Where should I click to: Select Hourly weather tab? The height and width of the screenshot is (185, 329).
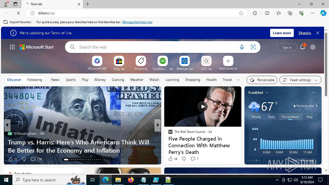click(256, 117)
